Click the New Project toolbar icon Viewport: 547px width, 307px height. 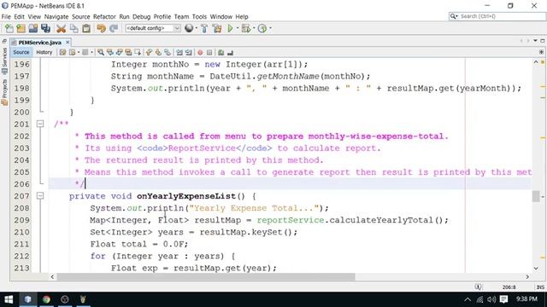21,28
